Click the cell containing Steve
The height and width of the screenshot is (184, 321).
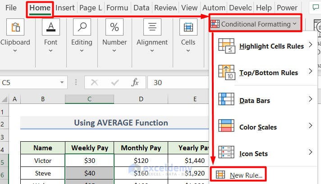[x=42, y=173]
